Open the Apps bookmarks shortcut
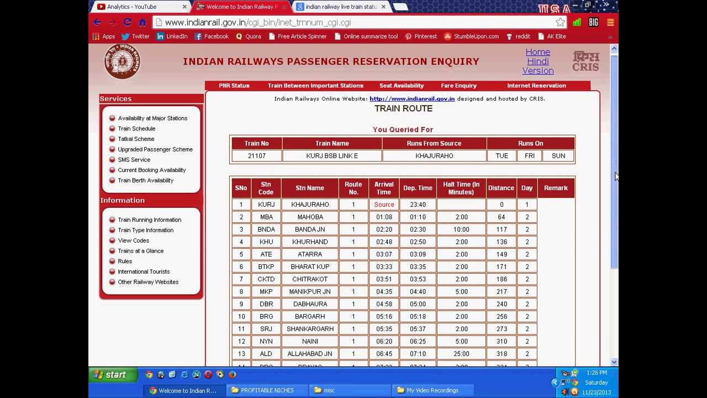 (104, 36)
